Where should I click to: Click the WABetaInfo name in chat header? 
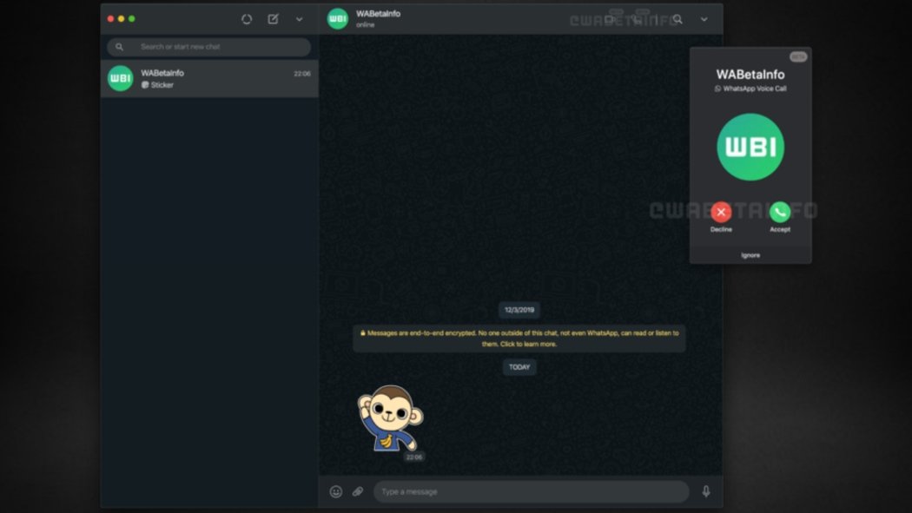point(378,13)
